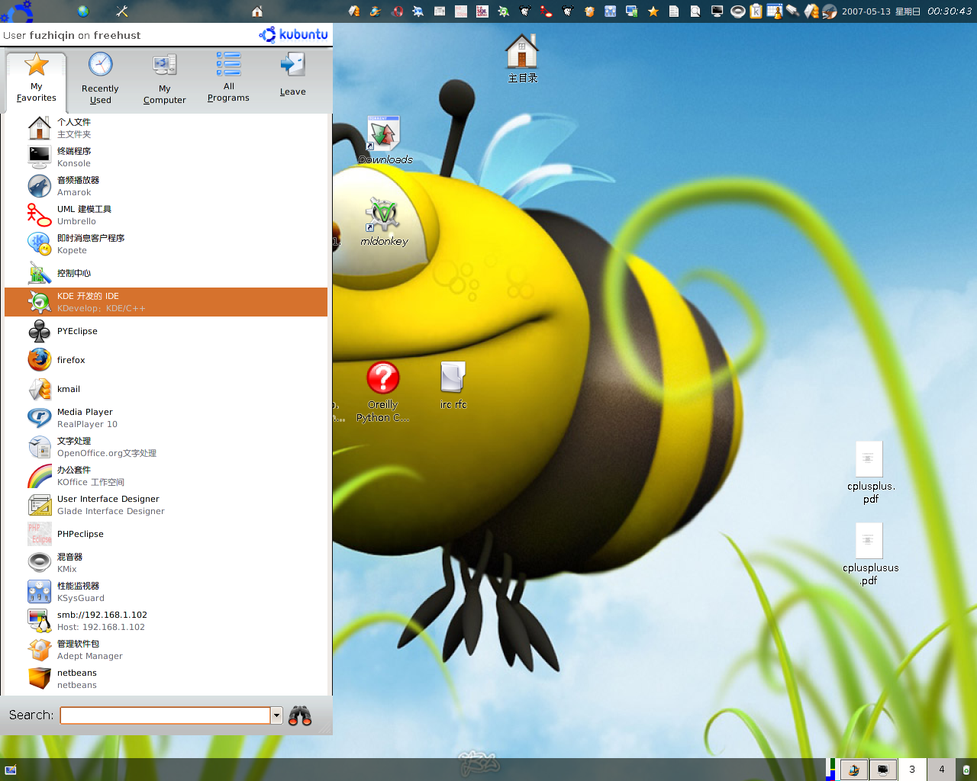
Task: Launch Kopete instant messenger
Action: coord(166,244)
